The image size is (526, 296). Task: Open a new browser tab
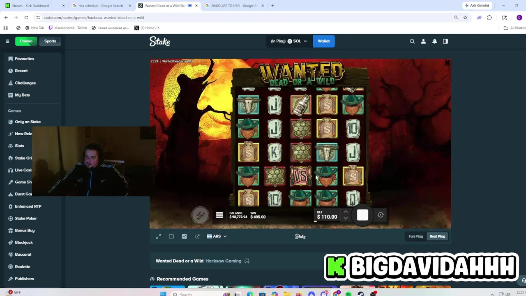click(273, 6)
